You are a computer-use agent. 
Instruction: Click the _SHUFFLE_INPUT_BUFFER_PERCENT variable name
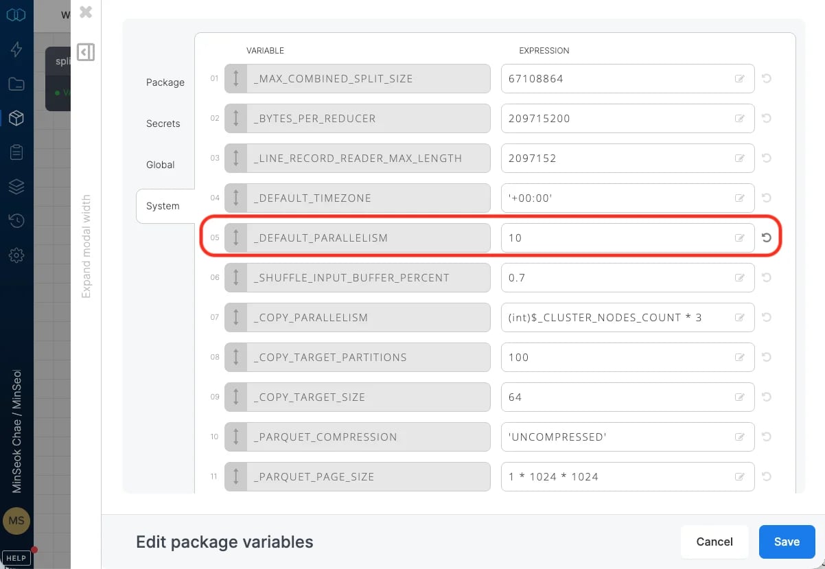[351, 278]
